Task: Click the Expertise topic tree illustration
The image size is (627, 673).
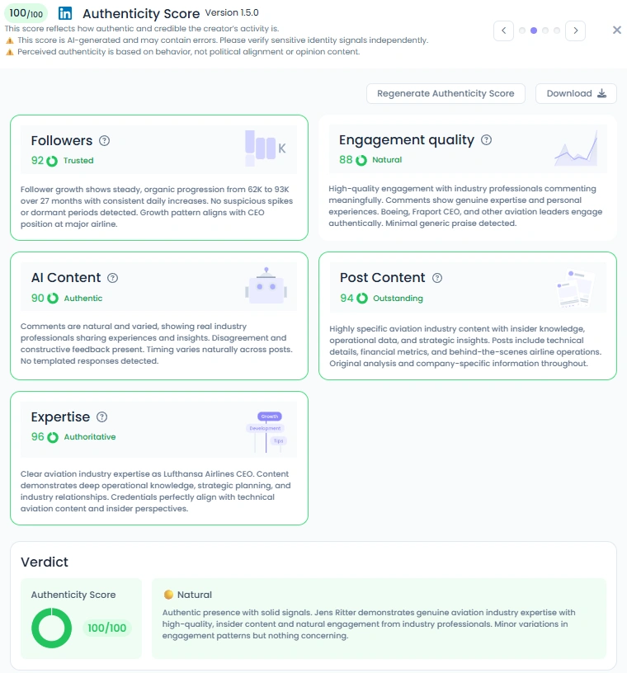Action: pyautogui.click(x=266, y=432)
